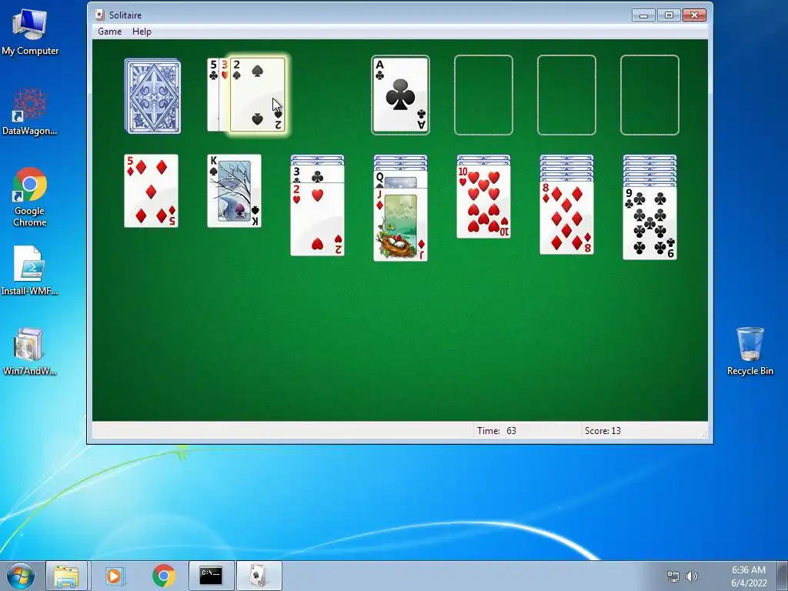Image resolution: width=788 pixels, height=591 pixels.
Task: Select the ace of clubs foundation
Action: (x=400, y=95)
